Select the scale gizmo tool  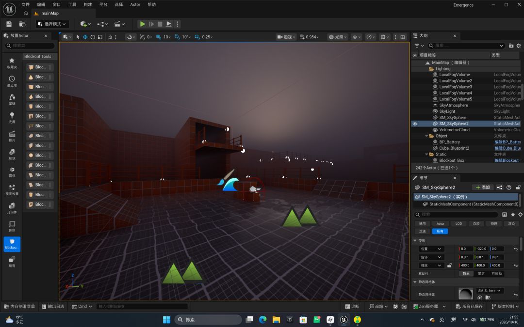[x=100, y=37]
